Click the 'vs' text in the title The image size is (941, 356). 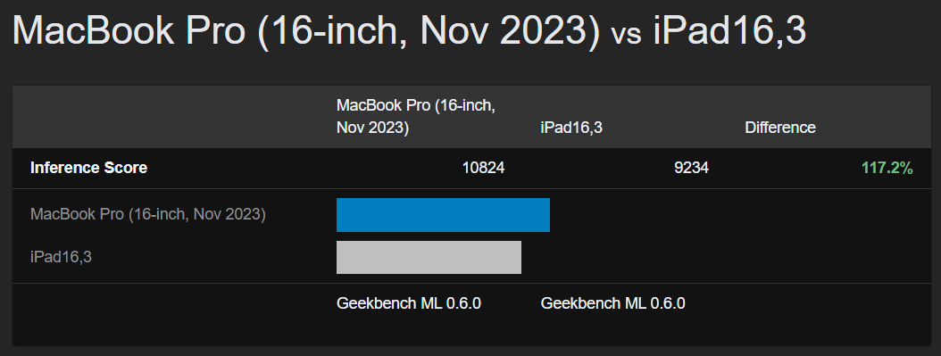point(627,35)
